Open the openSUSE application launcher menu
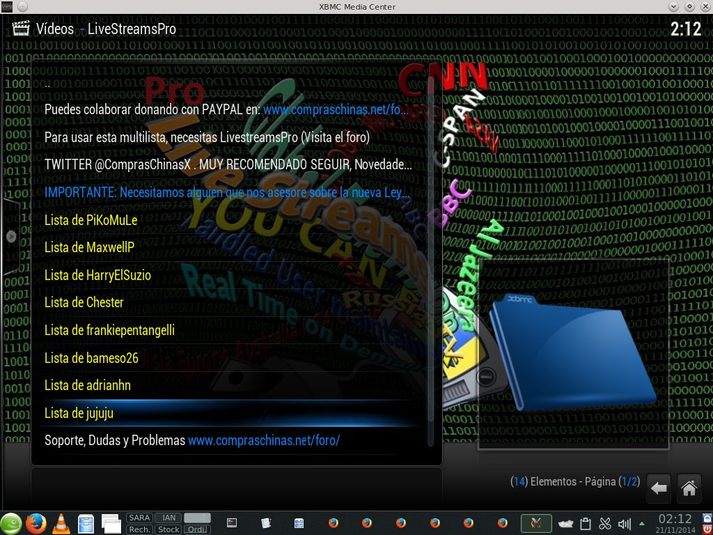 (11, 523)
